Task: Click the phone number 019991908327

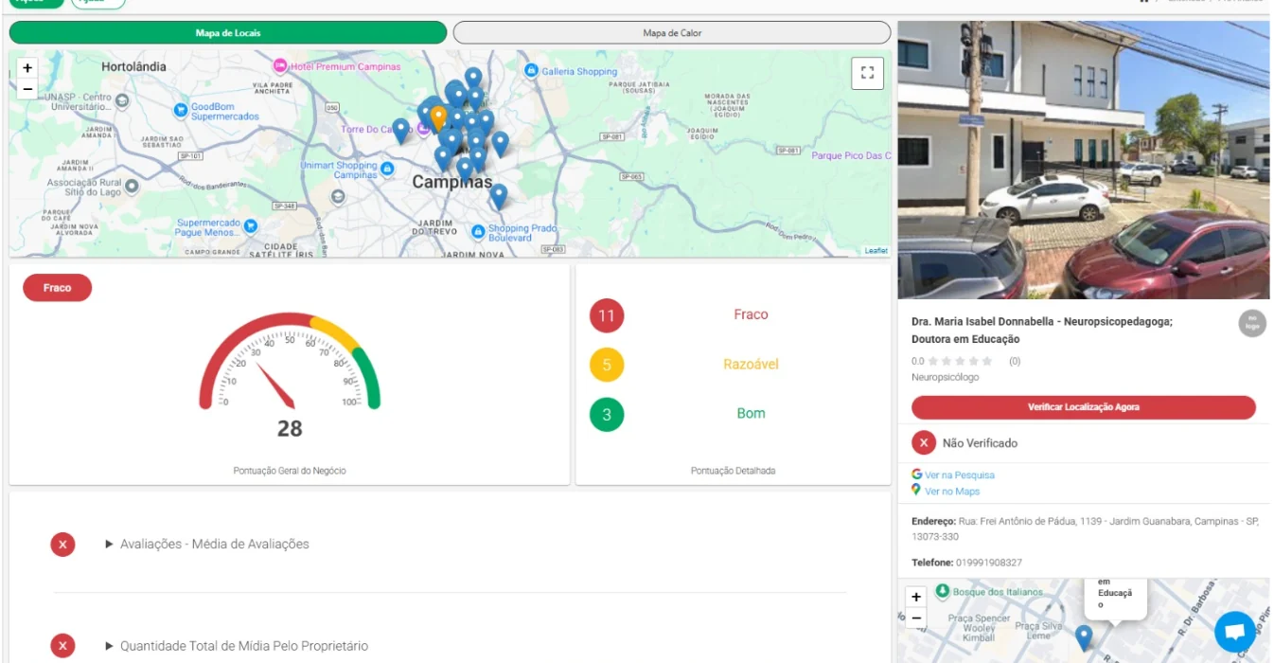Action: coord(989,563)
